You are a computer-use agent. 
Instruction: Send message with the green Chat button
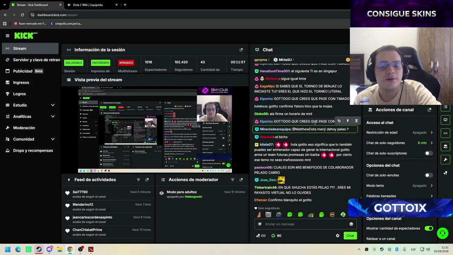pyautogui.click(x=350, y=236)
